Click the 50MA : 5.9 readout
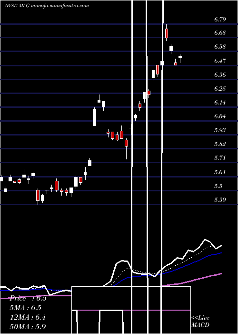238x334 pixels. (x=28, y=327)
